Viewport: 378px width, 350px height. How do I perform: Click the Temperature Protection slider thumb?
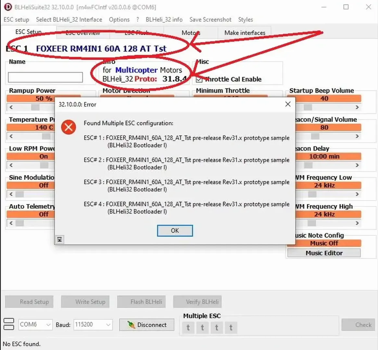click(46, 136)
